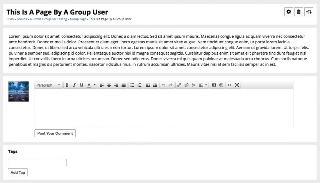Screen dimensions: 320x183
Task: Undo last edit in comment editor
Action: [x=163, y=85]
